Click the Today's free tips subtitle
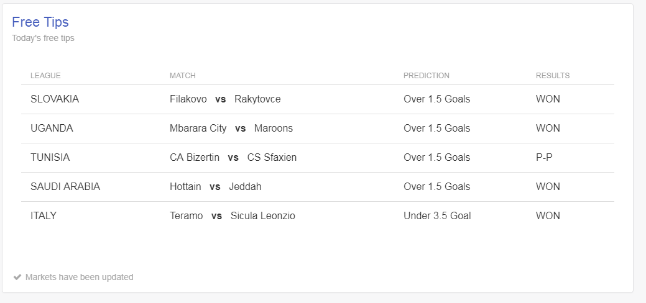 (43, 38)
